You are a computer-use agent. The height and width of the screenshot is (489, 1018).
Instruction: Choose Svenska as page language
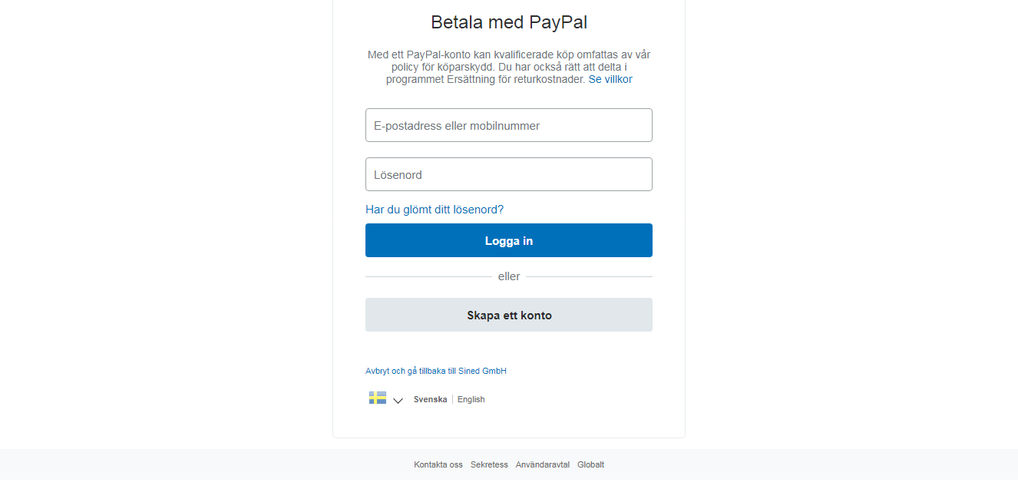point(430,399)
